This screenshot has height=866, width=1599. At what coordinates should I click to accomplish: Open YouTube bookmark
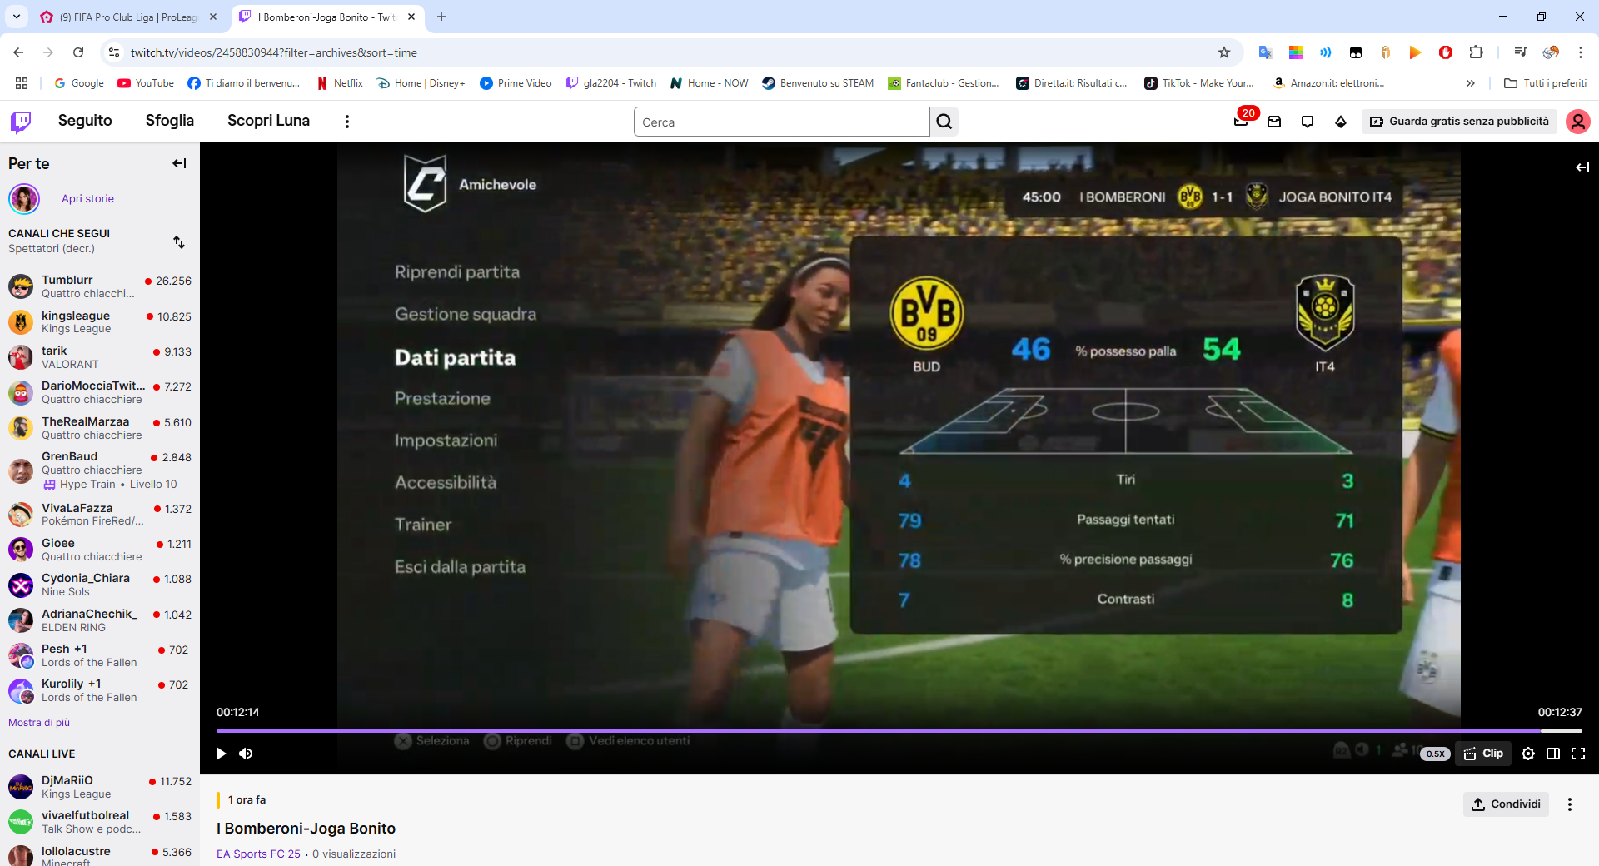(x=147, y=83)
